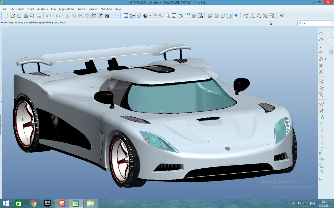The image size is (334, 208).
Task: Open the Saved View list
Action: [187, 16]
